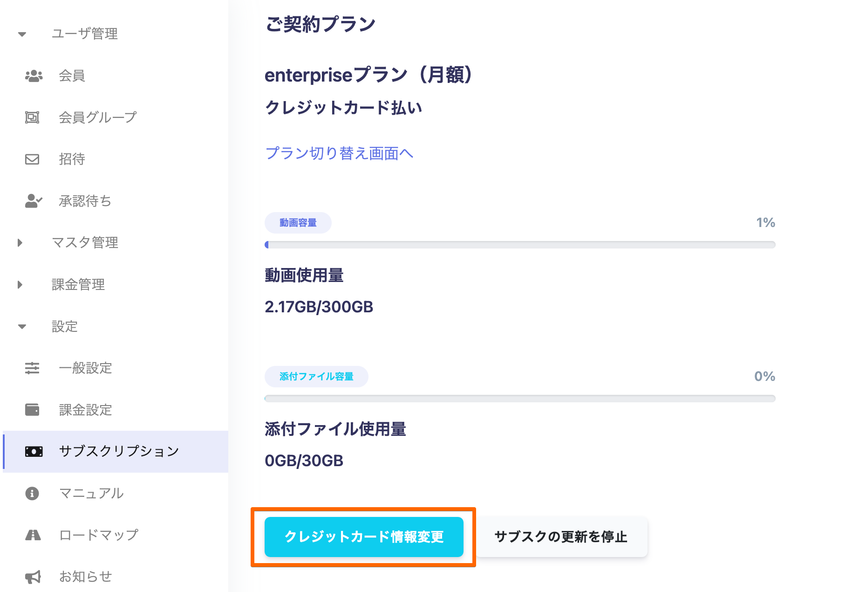Screen dimensions: 846x592
Task: Open the 会員グループ menu item
Action: click(97, 117)
